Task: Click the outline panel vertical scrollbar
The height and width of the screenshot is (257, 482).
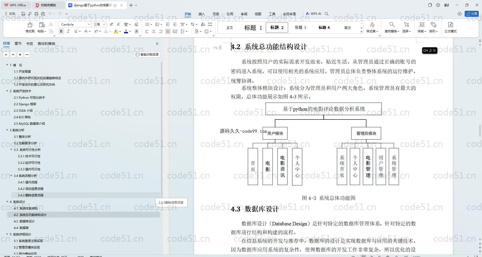Action: 162,130
